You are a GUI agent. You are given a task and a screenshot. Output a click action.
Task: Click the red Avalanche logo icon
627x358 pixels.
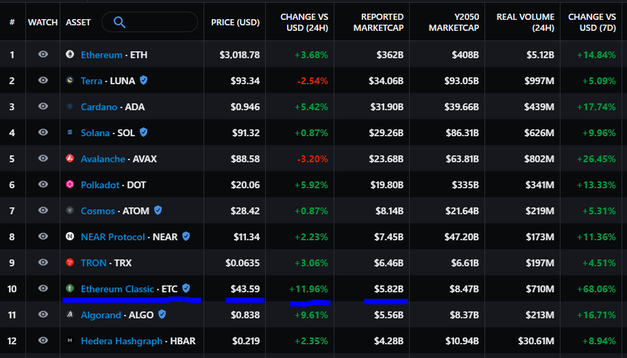point(70,158)
